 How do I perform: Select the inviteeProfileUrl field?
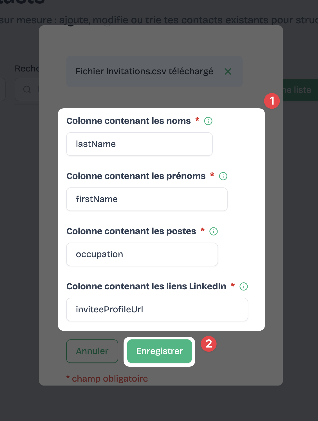(x=157, y=309)
